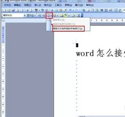Click the Insert Comment note icon
This screenshot has height=117, width=125.
click(62, 16)
